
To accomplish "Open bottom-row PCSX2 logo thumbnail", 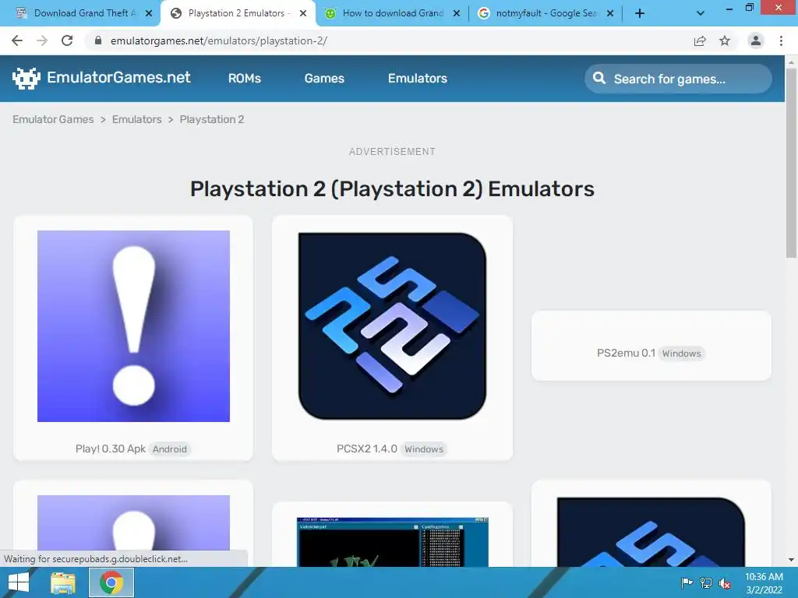I will (x=651, y=532).
